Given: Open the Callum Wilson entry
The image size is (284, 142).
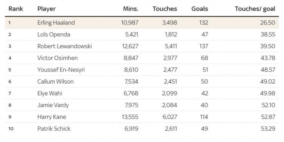Looking at the screenshot, I should point(56,82).
